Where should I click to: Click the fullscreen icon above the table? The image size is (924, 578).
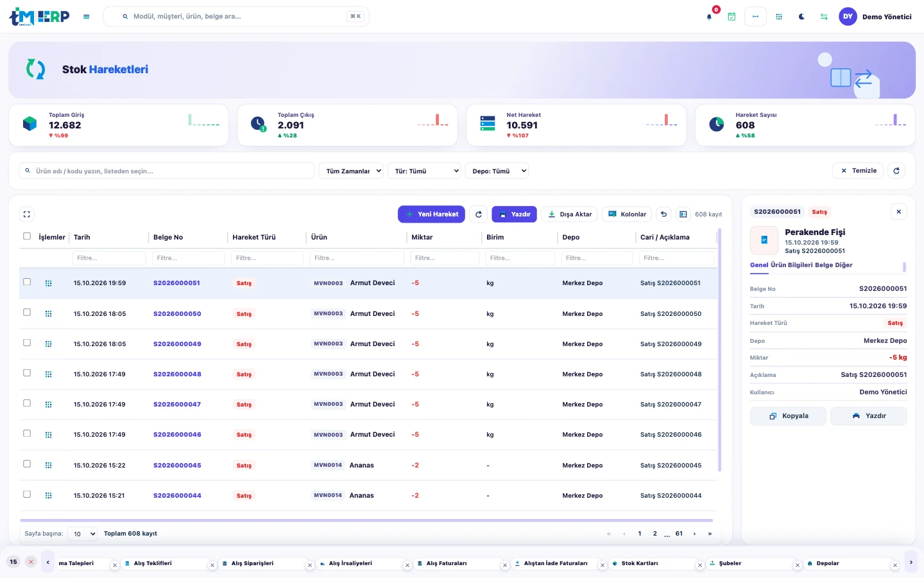click(x=27, y=215)
